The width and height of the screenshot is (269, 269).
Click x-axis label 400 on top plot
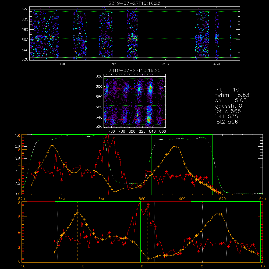(217, 64)
